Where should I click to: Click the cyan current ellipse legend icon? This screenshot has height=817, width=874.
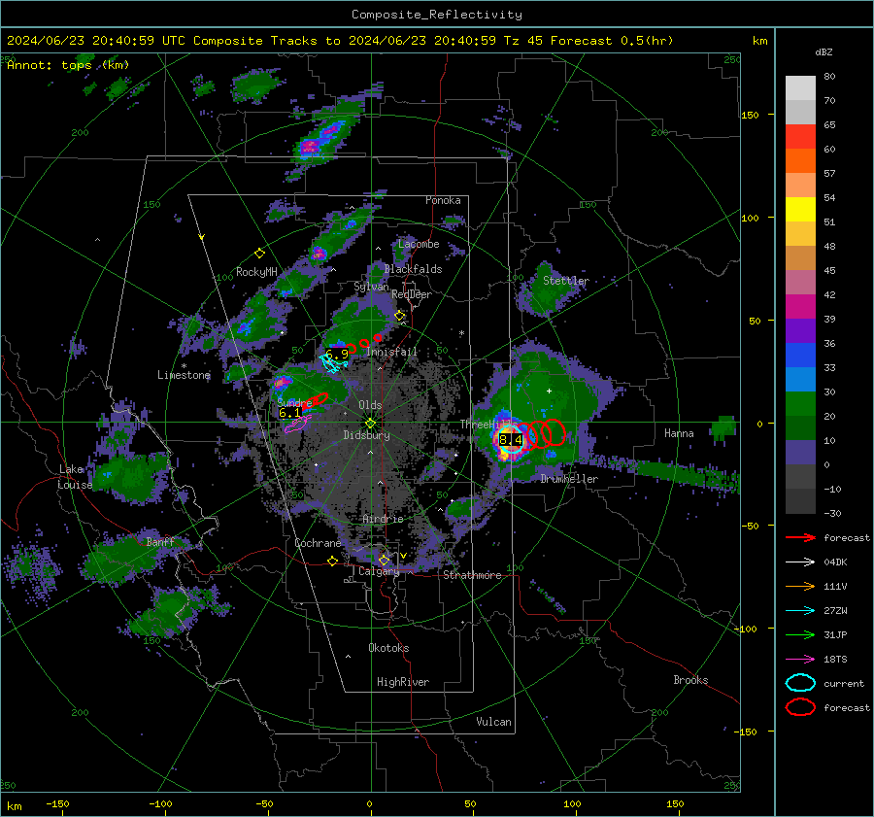tap(800, 683)
